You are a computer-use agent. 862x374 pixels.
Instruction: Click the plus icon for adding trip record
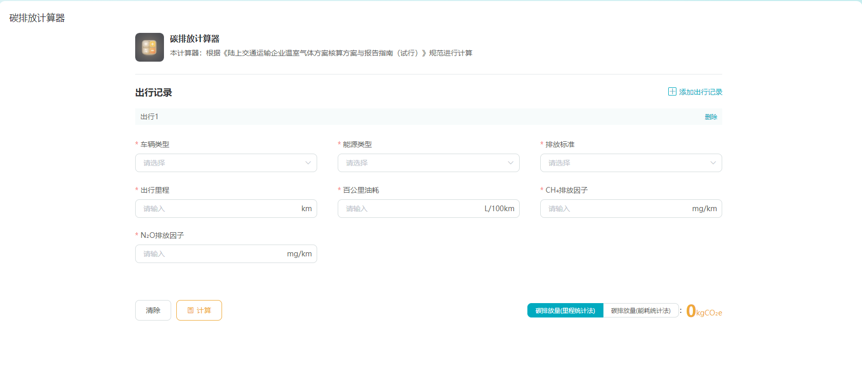672,91
